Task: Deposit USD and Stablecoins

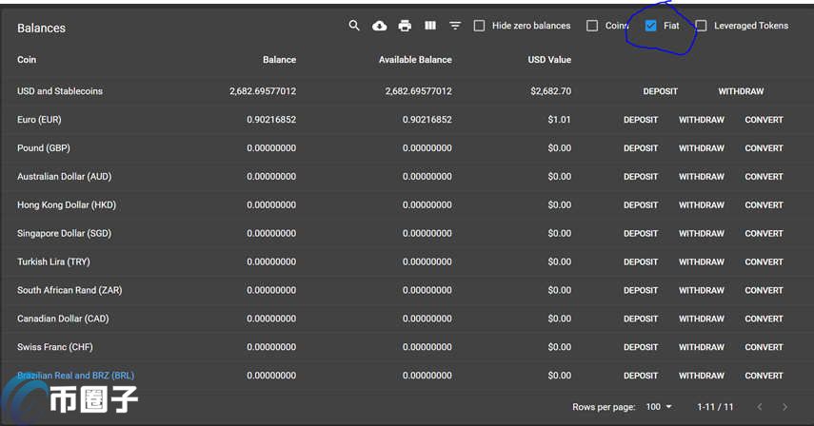Action: tap(660, 91)
